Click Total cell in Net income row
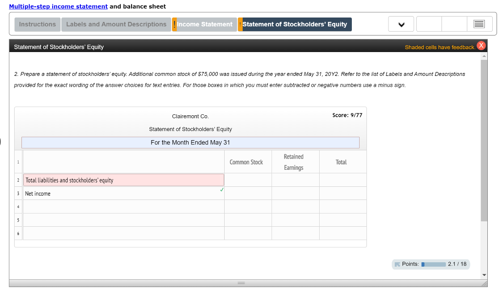 [343, 194]
